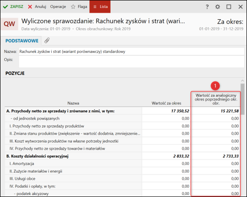Select row II. Zużycie materiałów i energii

pyautogui.click(x=73, y=171)
